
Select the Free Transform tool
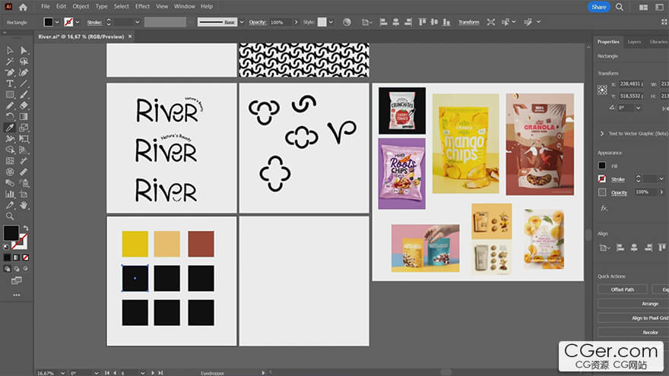(x=24, y=138)
